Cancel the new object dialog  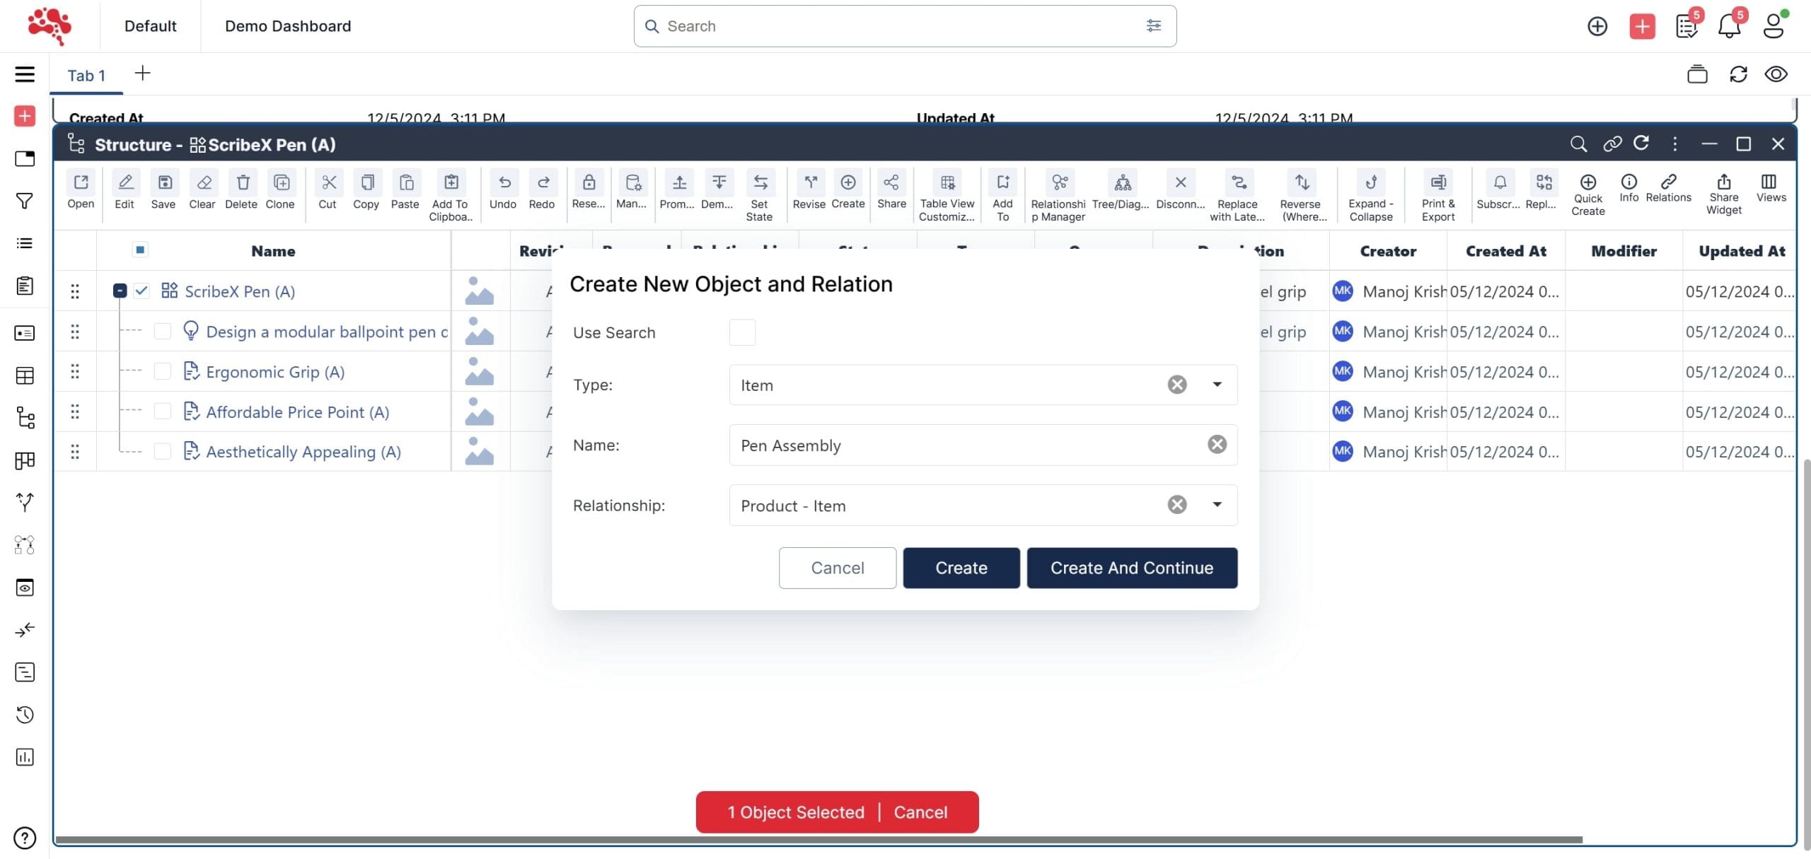point(837,568)
